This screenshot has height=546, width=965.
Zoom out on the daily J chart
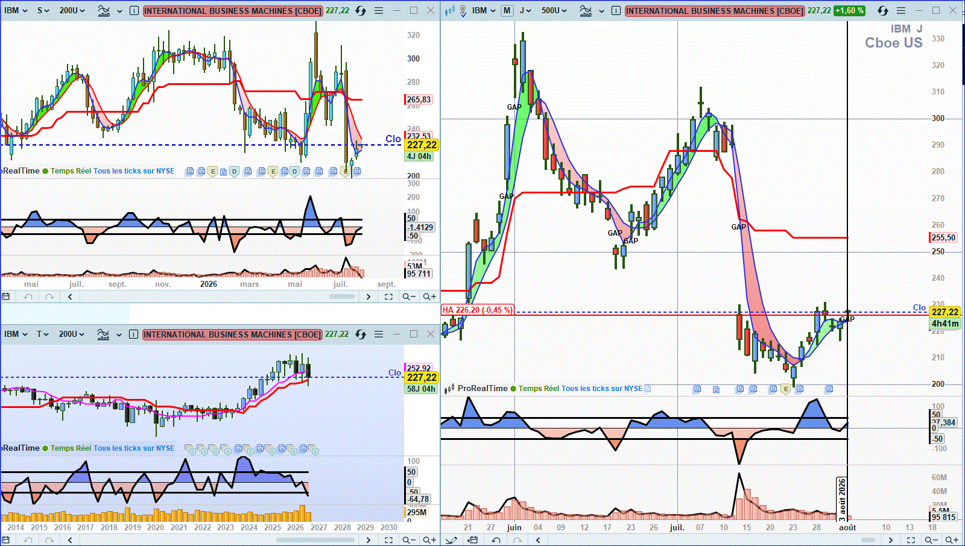[932, 540]
